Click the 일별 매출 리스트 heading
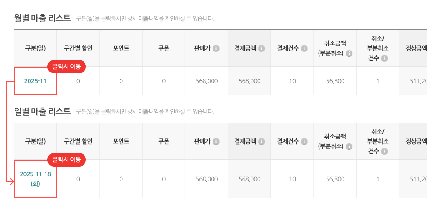The height and width of the screenshot is (210, 441). pyautogui.click(x=42, y=111)
